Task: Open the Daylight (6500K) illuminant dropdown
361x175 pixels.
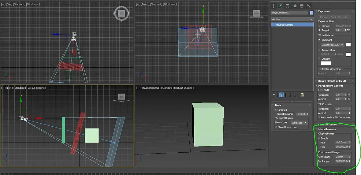Action: [x=332, y=45]
